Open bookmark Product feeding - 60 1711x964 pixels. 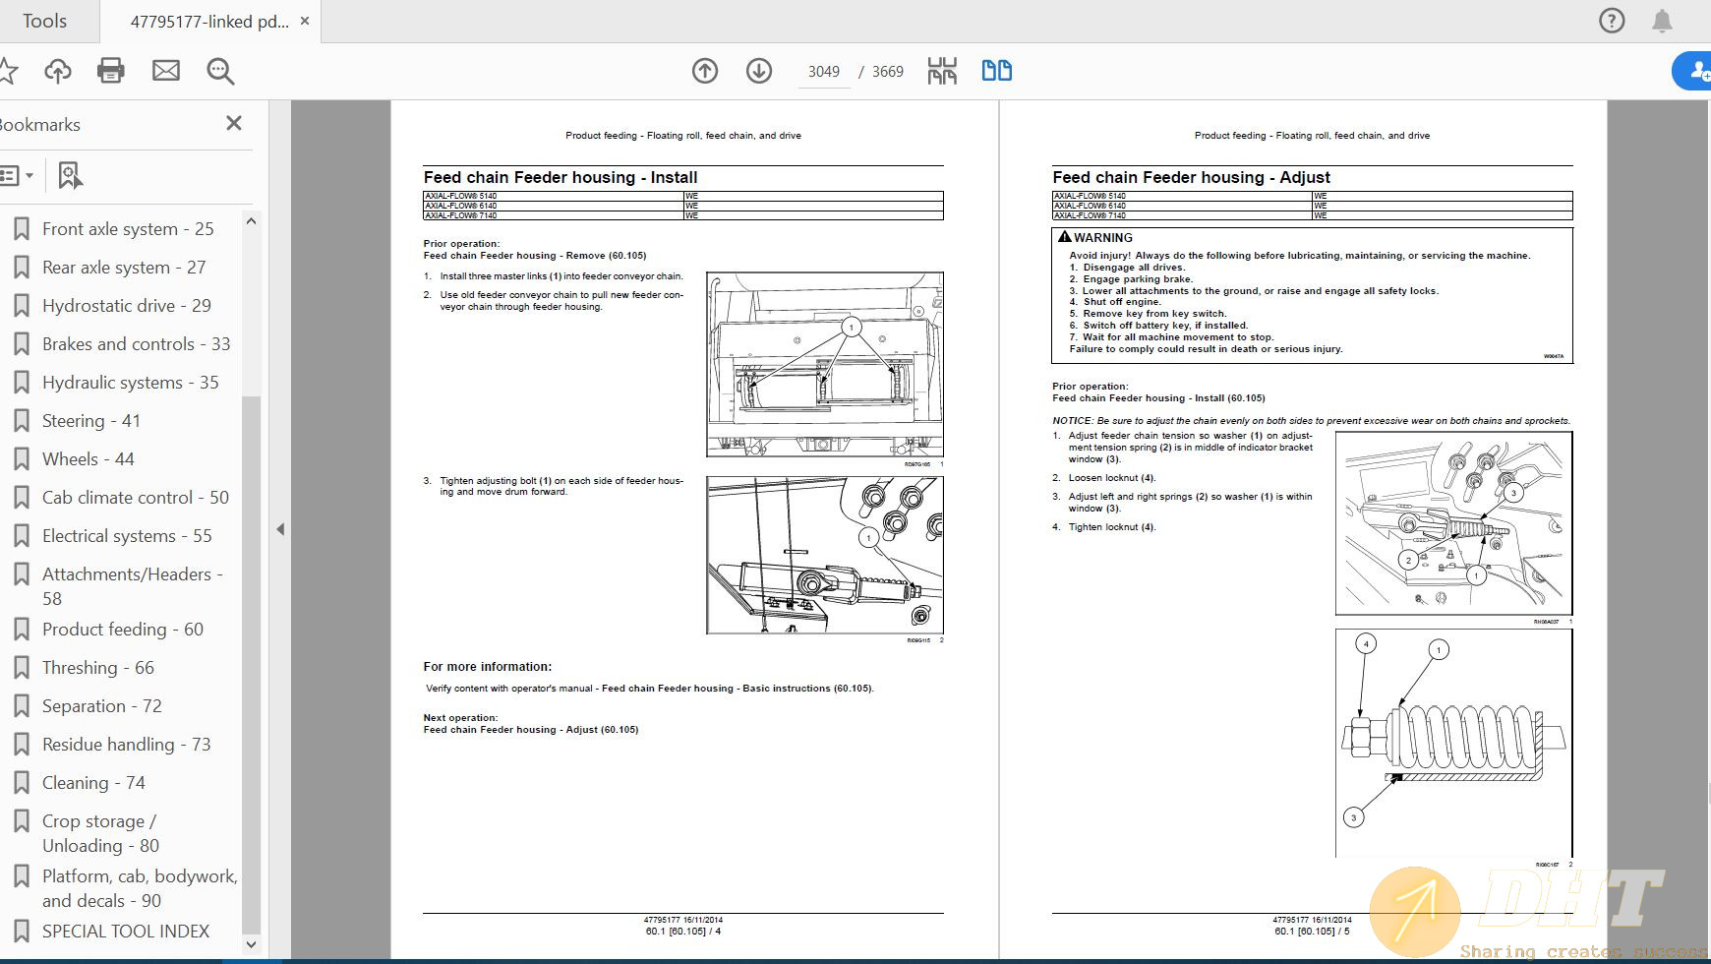(x=123, y=630)
